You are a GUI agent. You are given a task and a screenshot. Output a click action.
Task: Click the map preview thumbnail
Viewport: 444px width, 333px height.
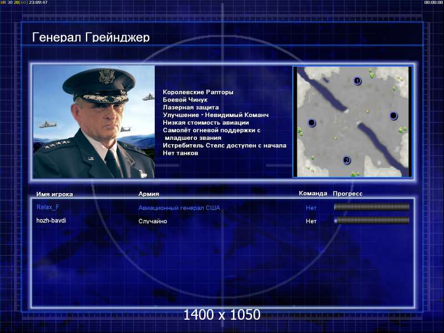point(352,122)
